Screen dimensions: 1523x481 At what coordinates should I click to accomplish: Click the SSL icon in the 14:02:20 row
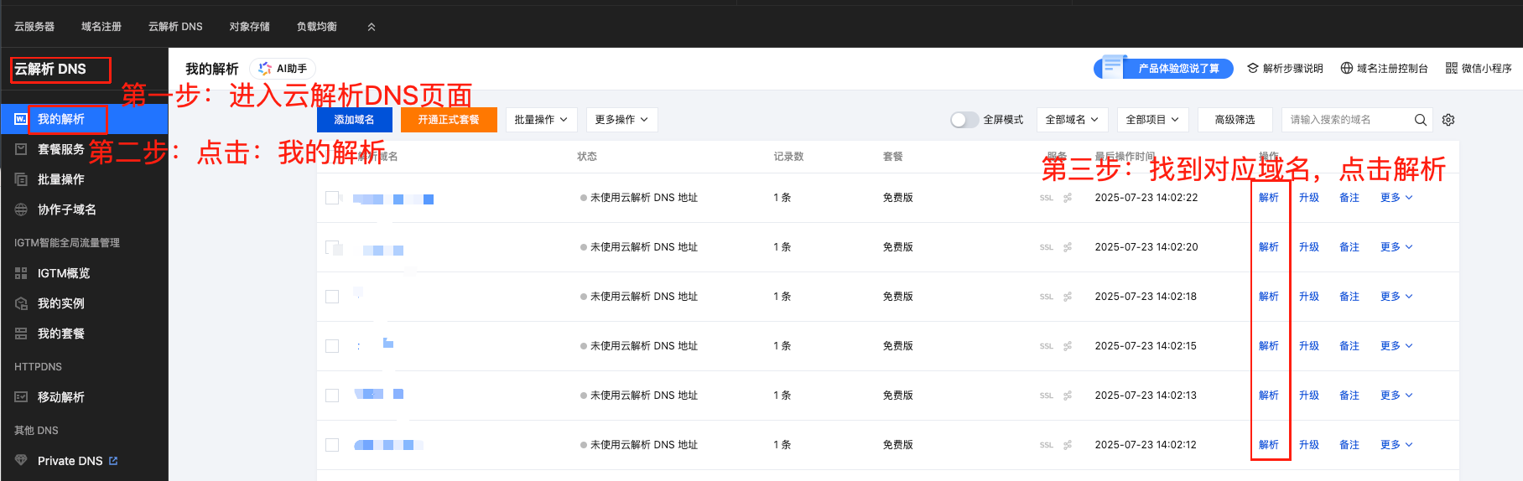pos(1047,248)
